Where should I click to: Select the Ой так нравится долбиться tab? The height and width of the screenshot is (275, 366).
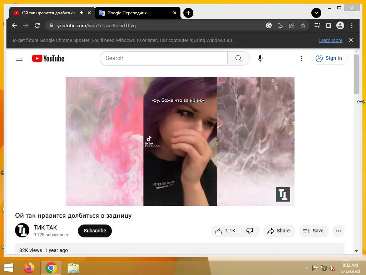pyautogui.click(x=49, y=13)
